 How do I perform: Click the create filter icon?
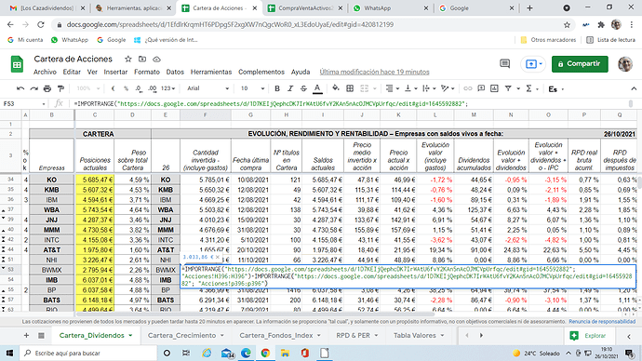point(508,88)
